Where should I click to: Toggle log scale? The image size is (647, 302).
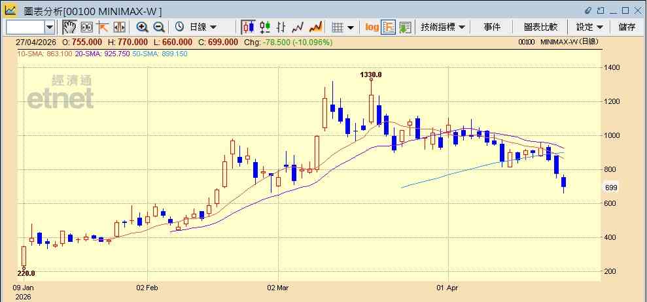[372, 27]
